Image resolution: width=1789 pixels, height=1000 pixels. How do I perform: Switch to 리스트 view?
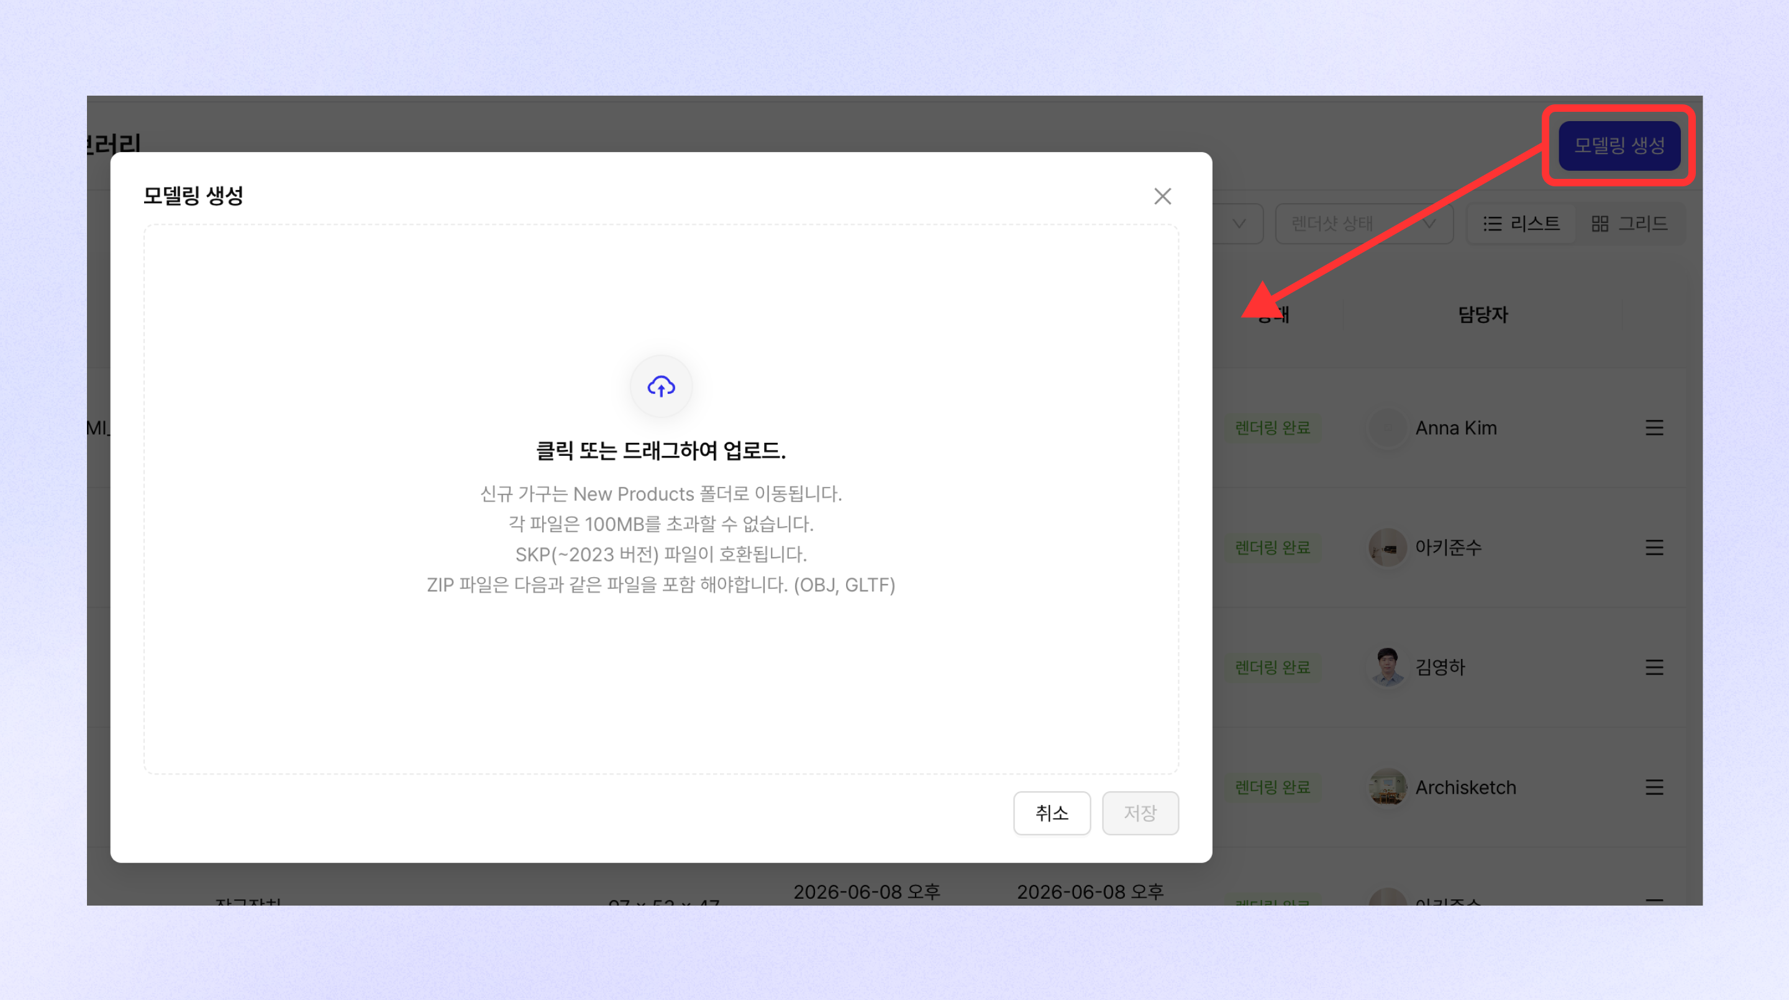pos(1521,224)
